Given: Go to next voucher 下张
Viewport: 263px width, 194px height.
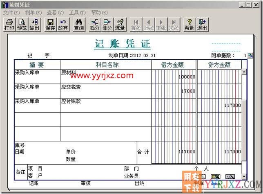Looking at the screenshot, I should pos(161,25).
